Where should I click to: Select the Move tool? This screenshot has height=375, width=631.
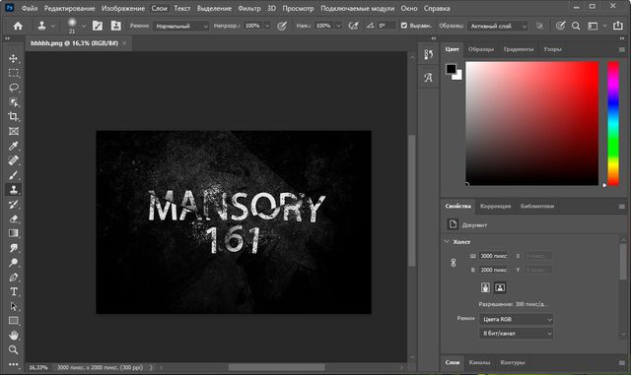click(13, 58)
